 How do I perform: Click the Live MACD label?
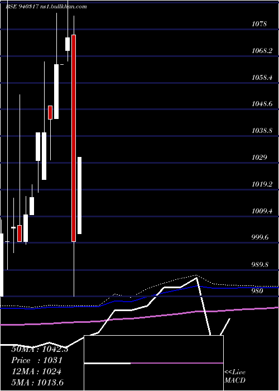click(235, 376)
